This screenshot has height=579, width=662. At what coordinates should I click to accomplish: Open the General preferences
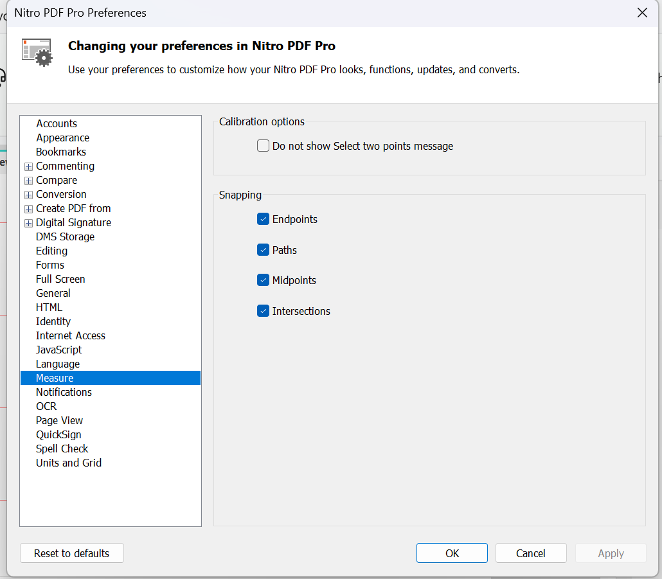coord(53,293)
